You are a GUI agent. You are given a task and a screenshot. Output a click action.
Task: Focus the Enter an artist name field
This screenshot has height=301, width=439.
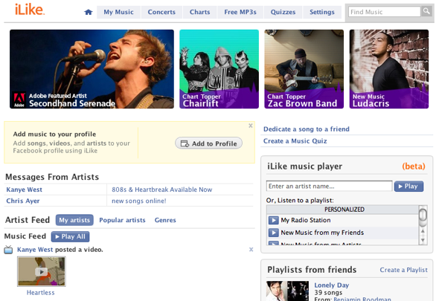(x=329, y=186)
